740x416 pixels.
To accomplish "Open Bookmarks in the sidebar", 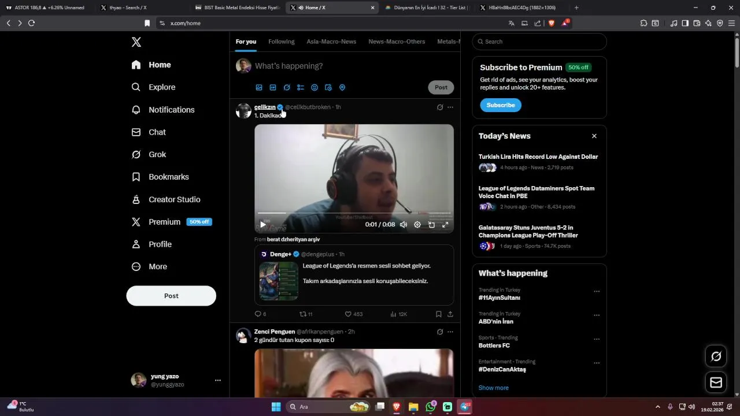I will pos(160,177).
